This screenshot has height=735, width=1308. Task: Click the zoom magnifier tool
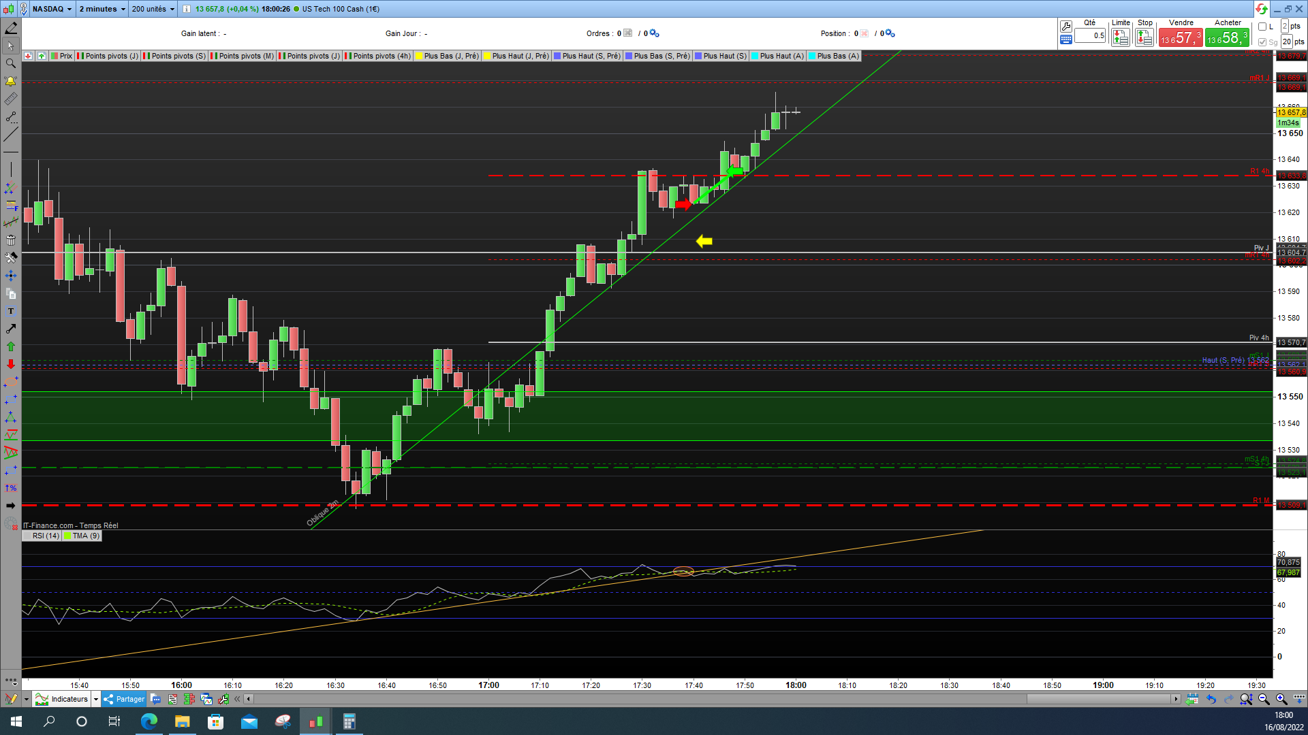[10, 63]
